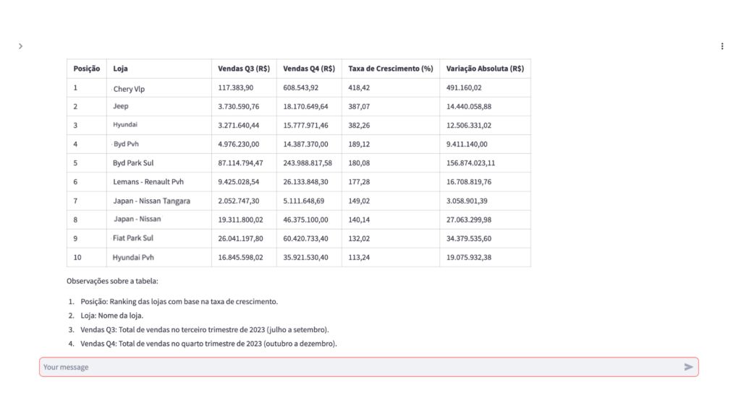Expand the sidebar with the chevron arrow
The height and width of the screenshot is (416, 741).
20,46
